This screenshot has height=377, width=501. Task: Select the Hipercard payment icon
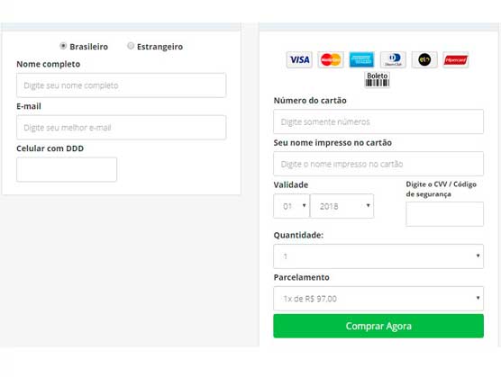456,59
